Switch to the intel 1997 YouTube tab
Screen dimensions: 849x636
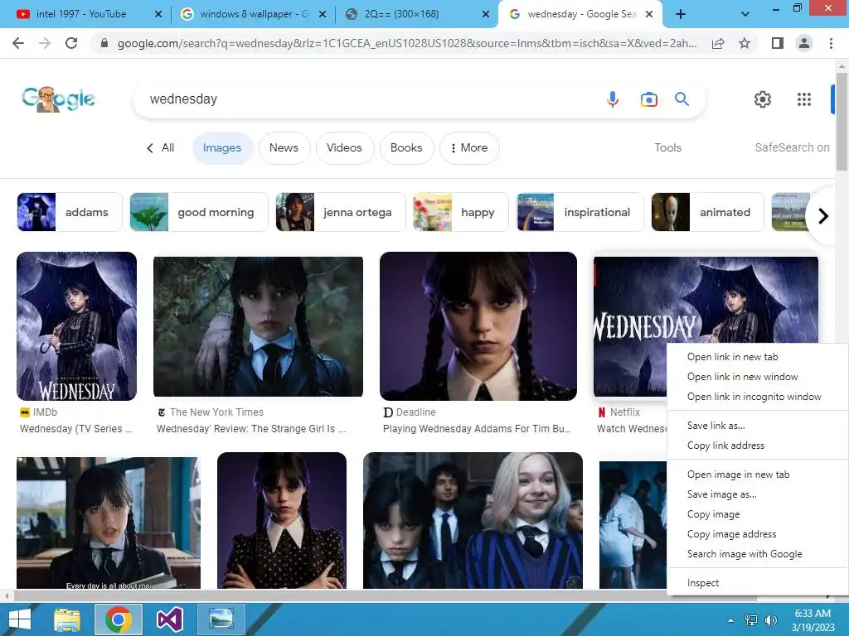[x=81, y=14]
